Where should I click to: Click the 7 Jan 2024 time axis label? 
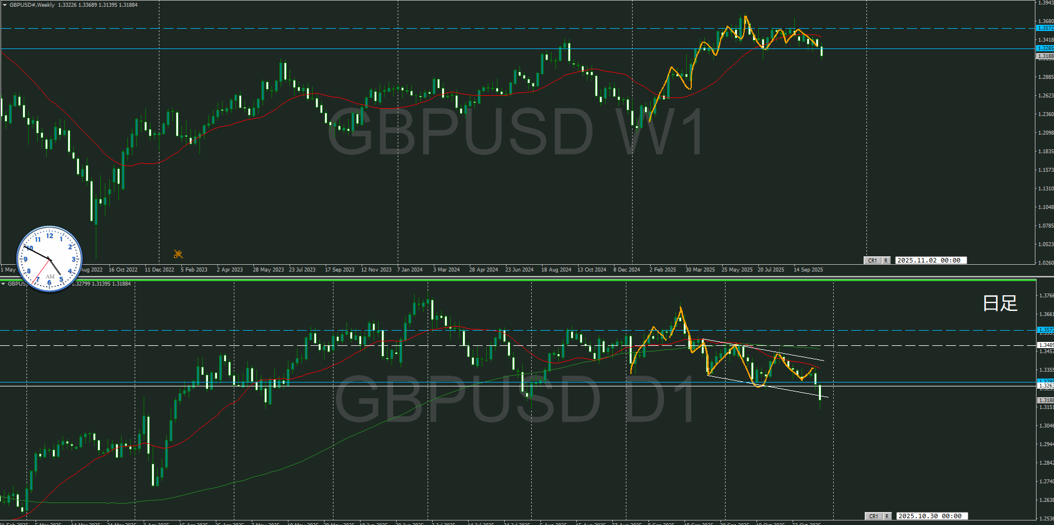410,270
